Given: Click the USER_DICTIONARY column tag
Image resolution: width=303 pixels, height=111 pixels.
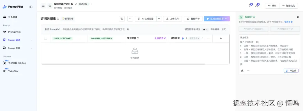Looking at the screenshot, I should (63, 38).
